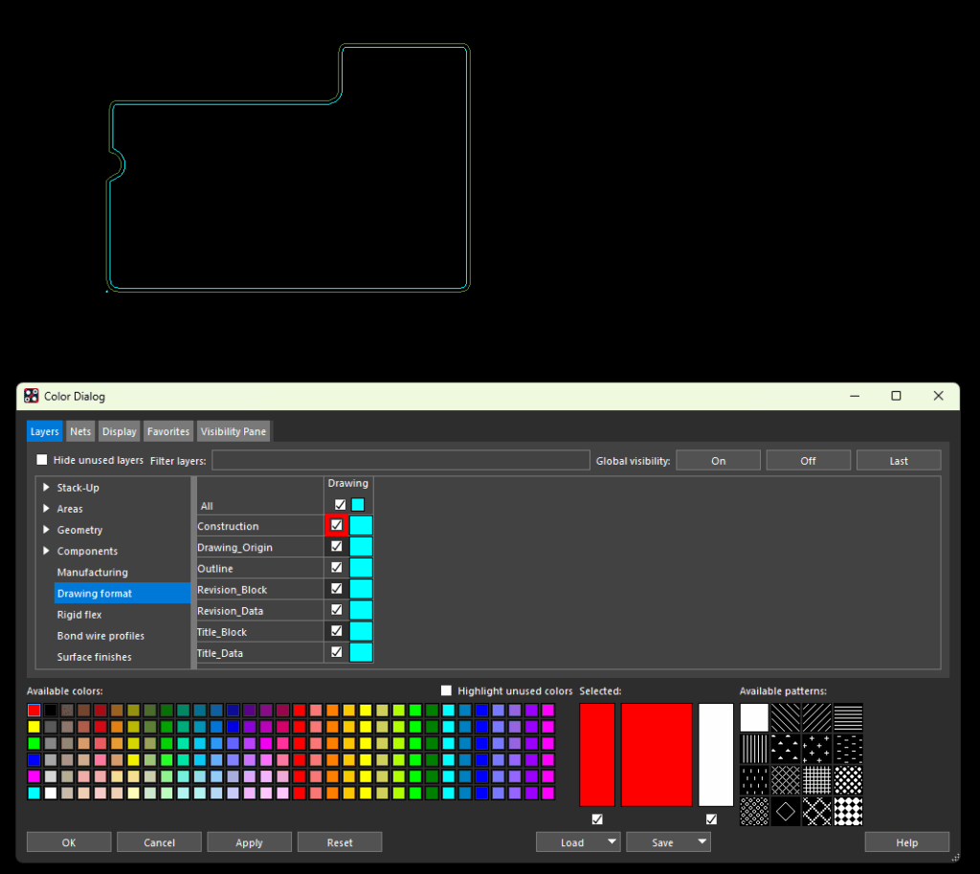Open the Save dropdown arrow
This screenshot has width=980, height=874.
(x=702, y=842)
